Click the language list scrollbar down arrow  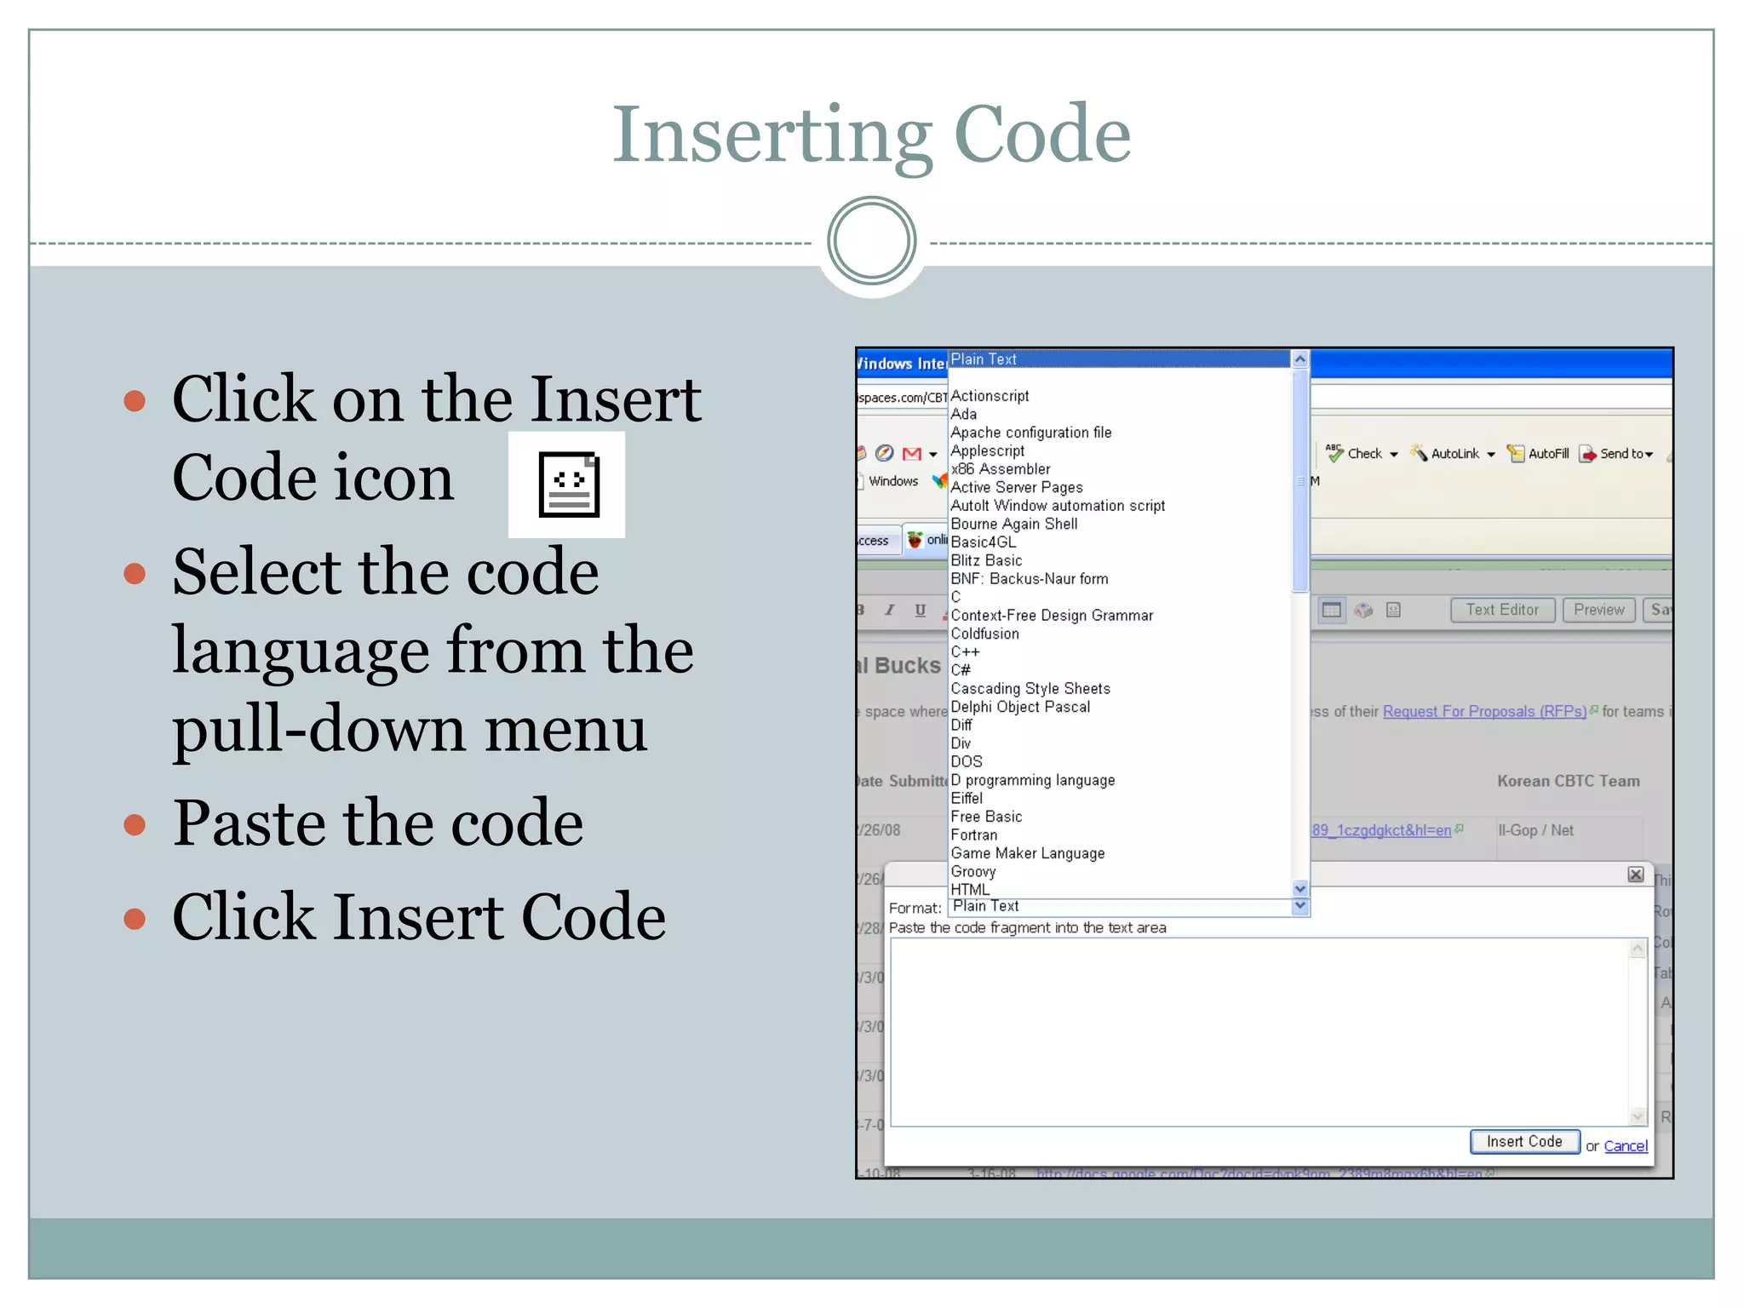coord(1299,888)
